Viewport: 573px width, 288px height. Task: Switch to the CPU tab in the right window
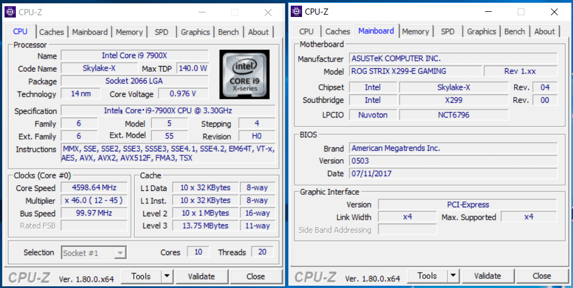click(x=306, y=32)
